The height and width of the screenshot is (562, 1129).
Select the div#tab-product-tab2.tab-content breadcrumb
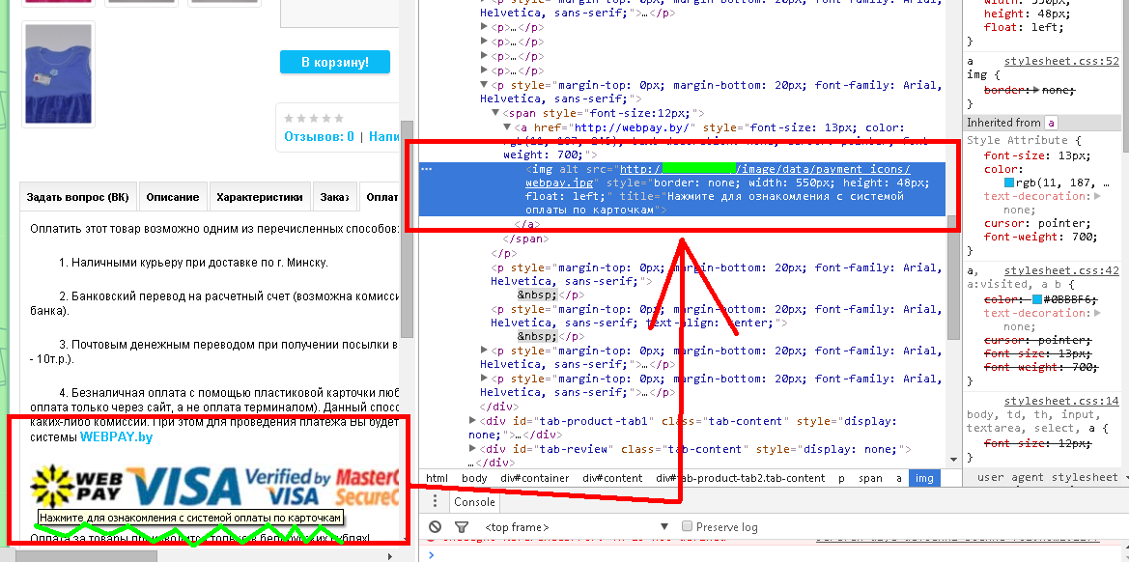[x=740, y=478]
